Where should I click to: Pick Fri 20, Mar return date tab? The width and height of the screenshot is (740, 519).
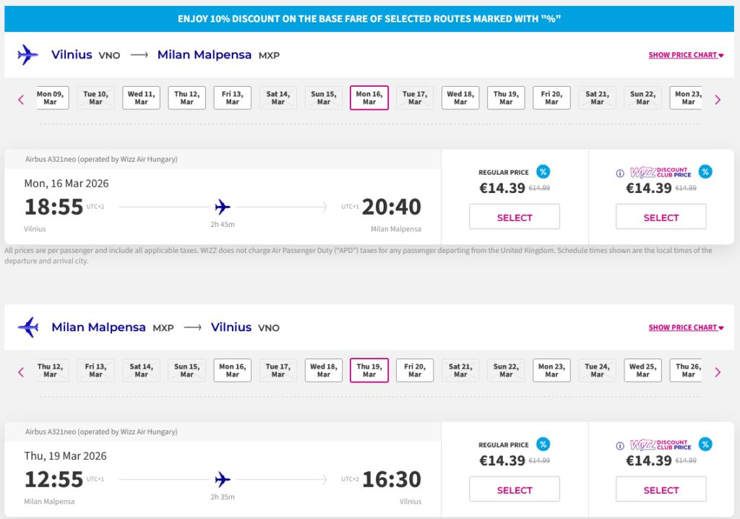[x=415, y=371]
